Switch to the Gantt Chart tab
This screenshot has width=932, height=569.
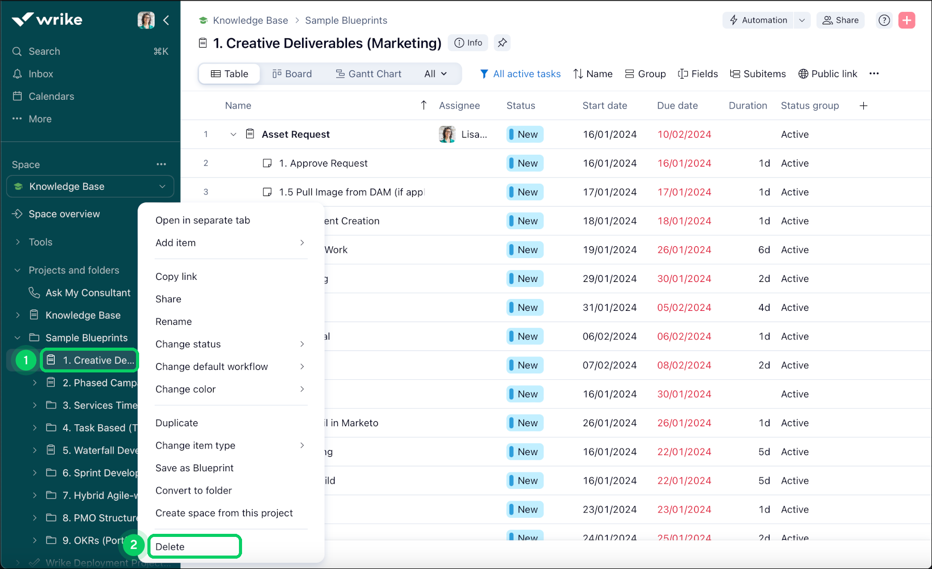point(368,74)
